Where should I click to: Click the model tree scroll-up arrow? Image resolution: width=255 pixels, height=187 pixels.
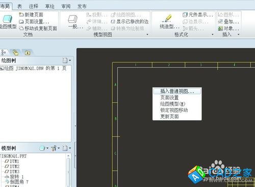68,155
